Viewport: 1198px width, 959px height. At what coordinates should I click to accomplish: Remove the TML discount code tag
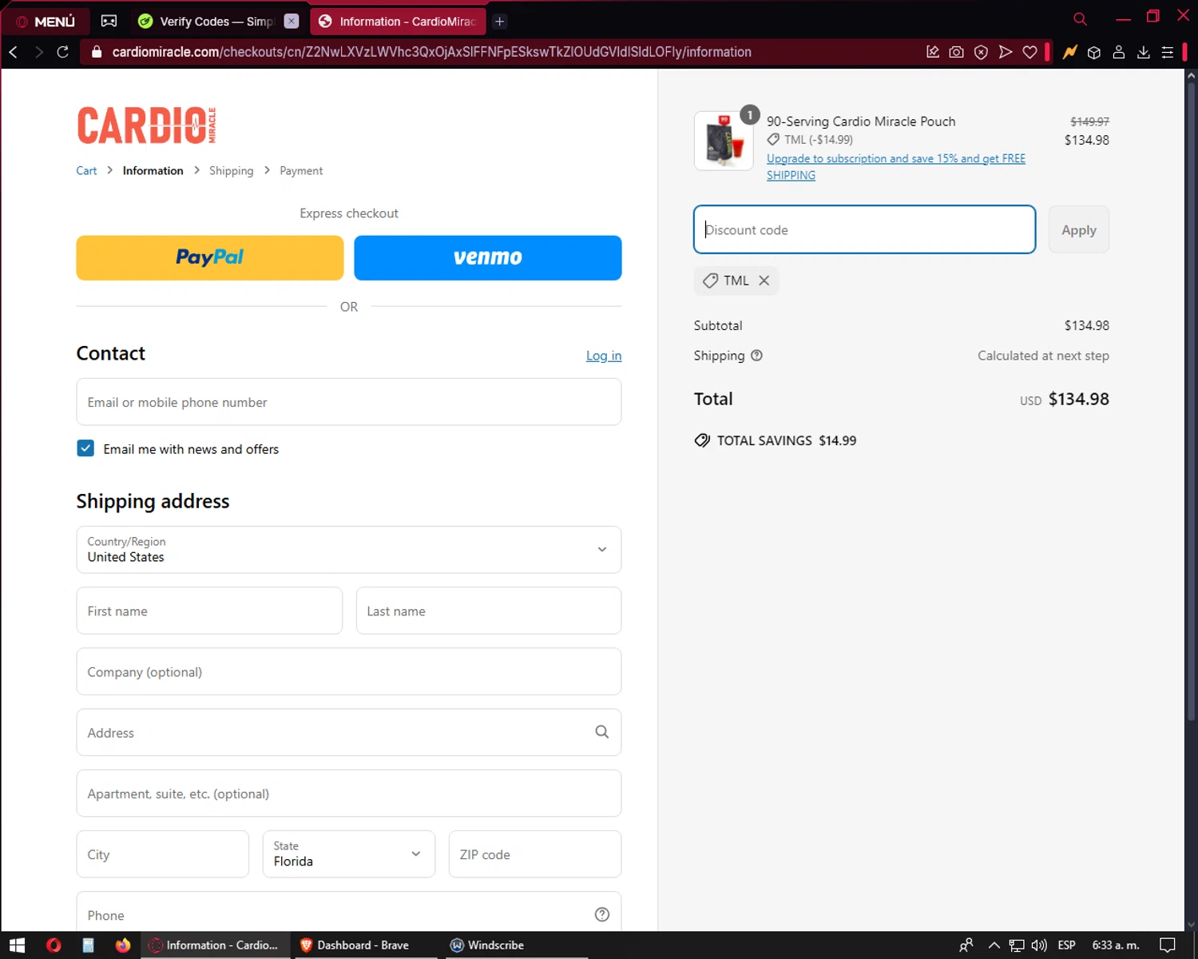(x=764, y=281)
